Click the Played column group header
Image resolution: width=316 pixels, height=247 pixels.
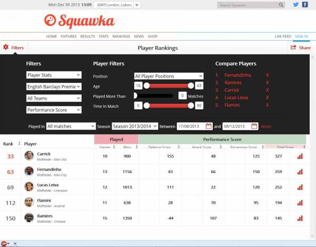(x=116, y=139)
